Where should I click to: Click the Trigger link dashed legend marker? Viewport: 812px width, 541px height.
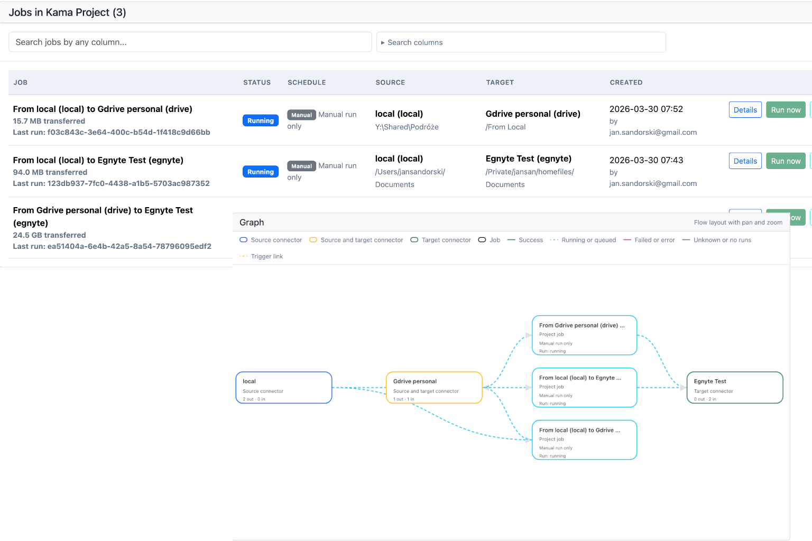244,256
